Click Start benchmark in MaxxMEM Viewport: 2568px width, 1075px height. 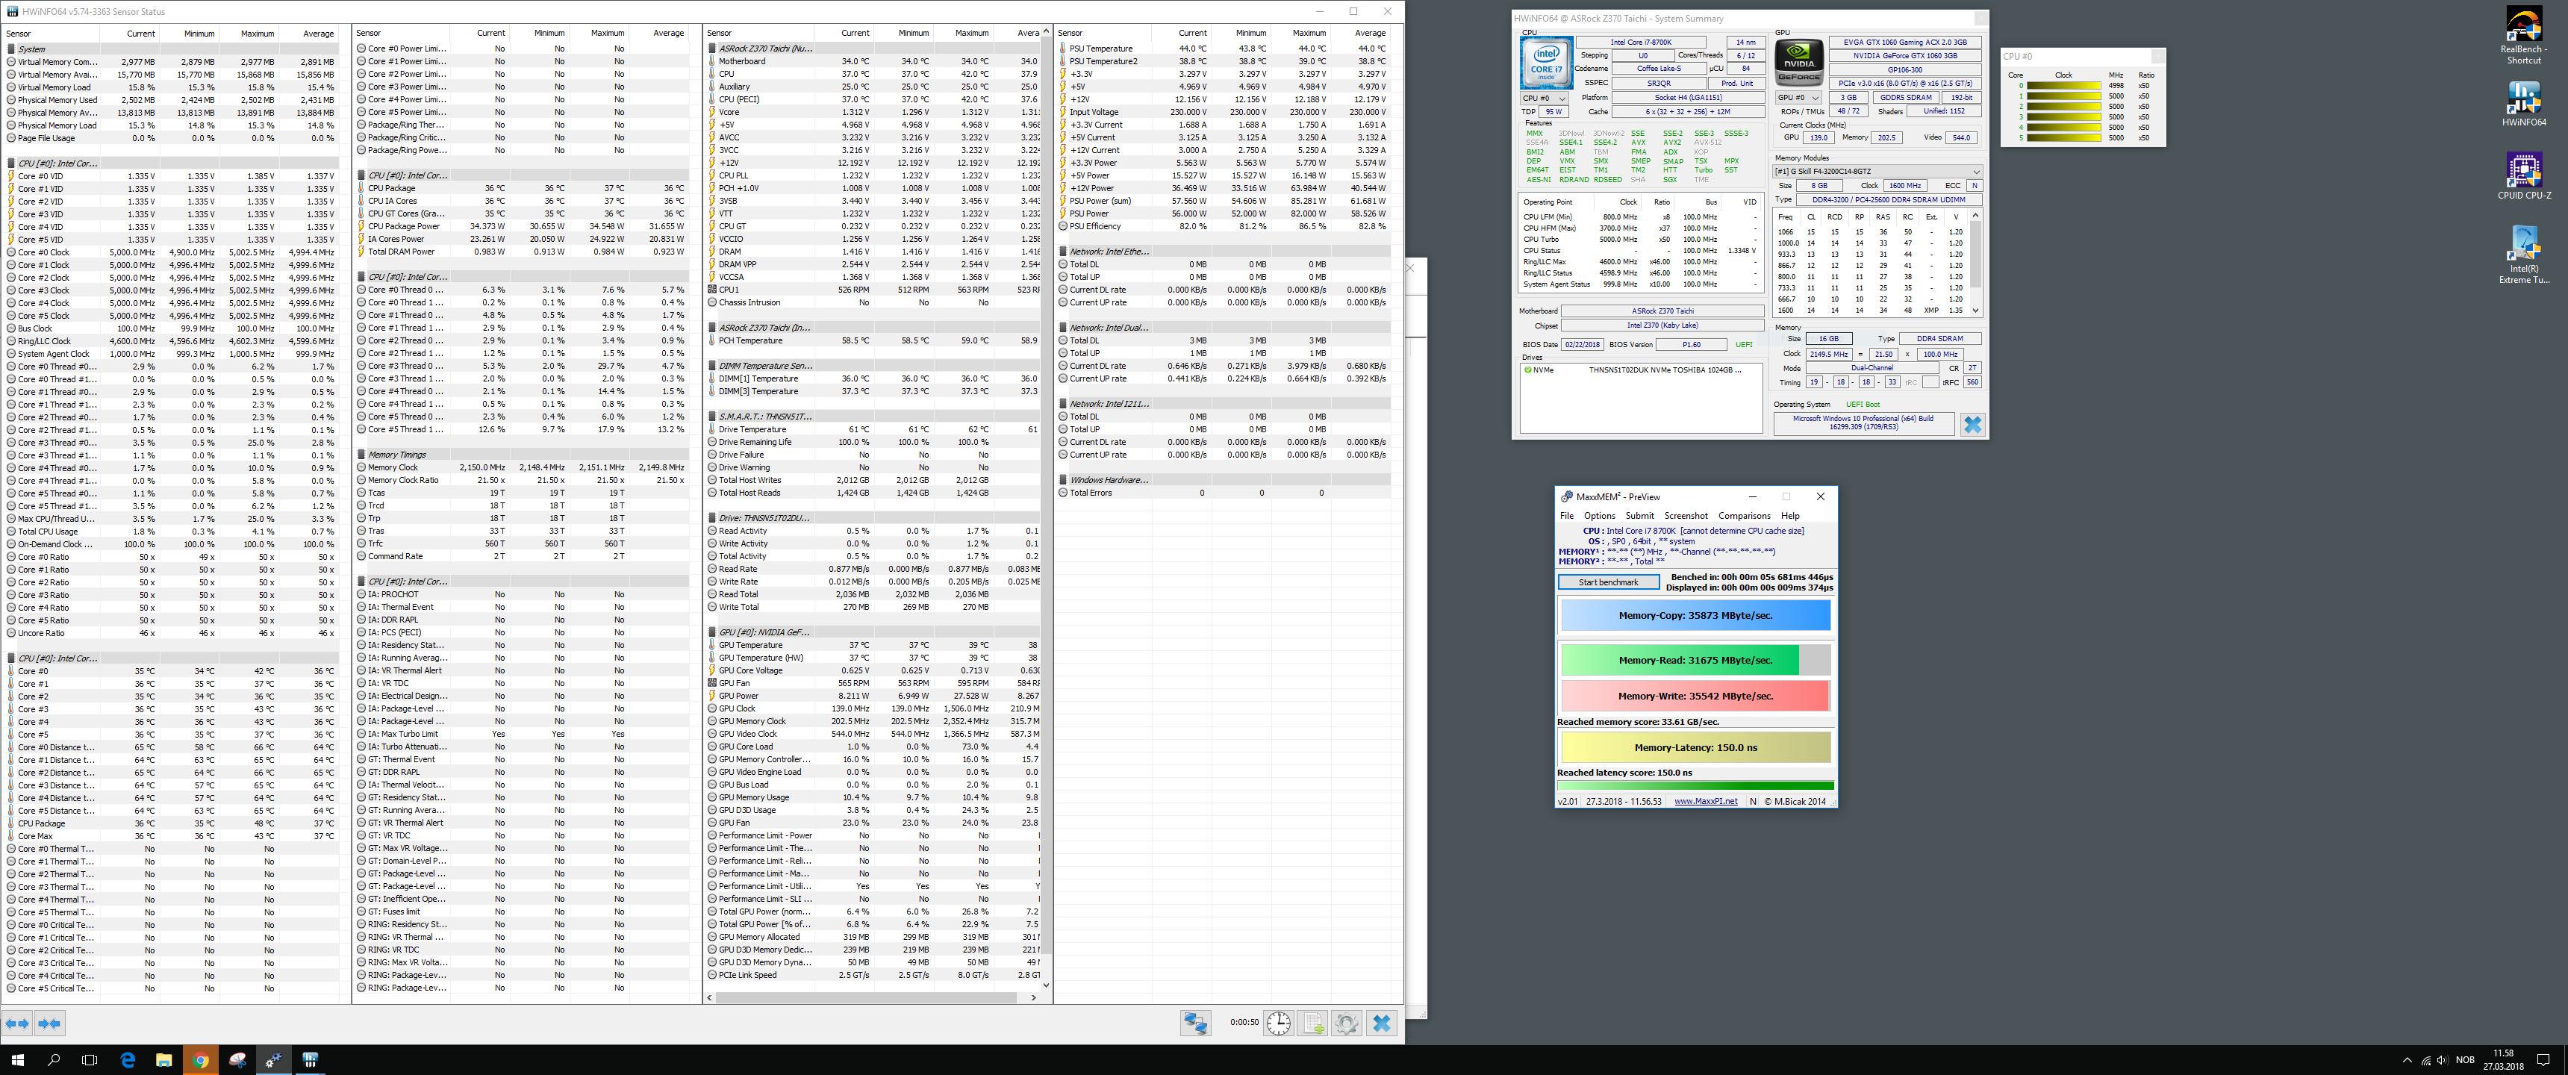(x=1608, y=582)
